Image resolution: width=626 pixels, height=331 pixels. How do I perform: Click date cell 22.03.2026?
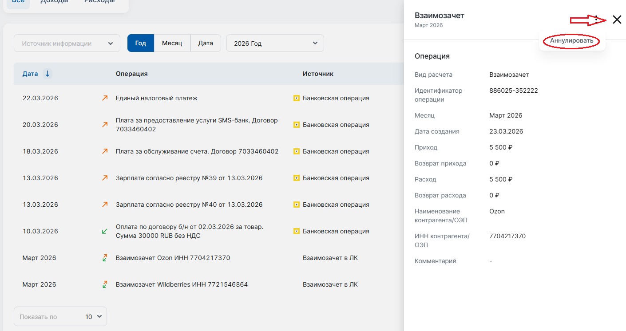click(40, 98)
